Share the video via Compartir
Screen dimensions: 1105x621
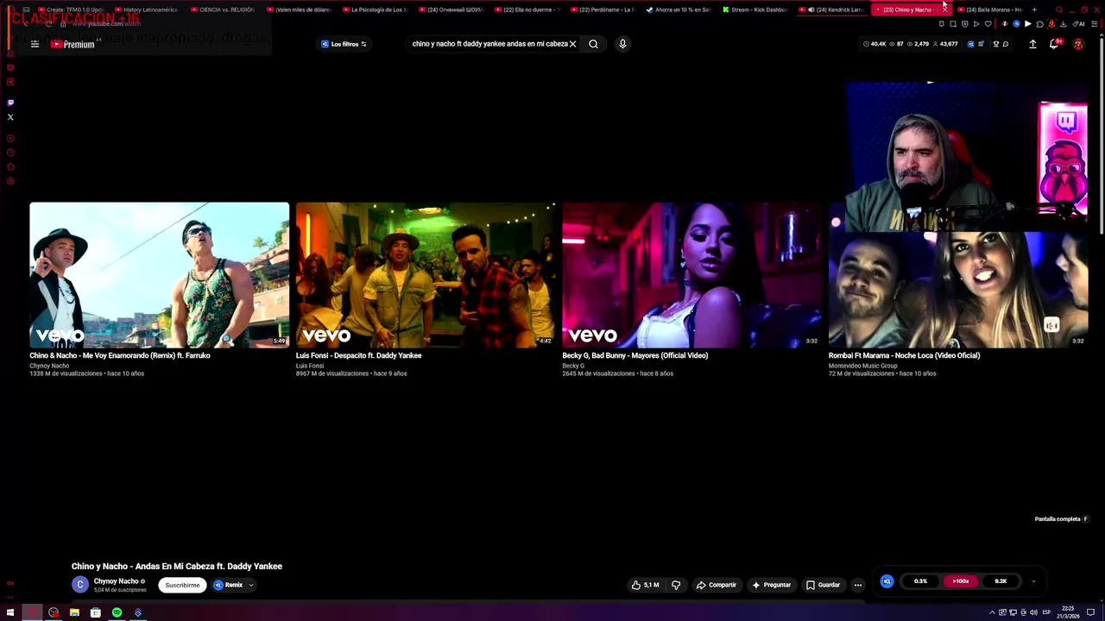(717, 585)
